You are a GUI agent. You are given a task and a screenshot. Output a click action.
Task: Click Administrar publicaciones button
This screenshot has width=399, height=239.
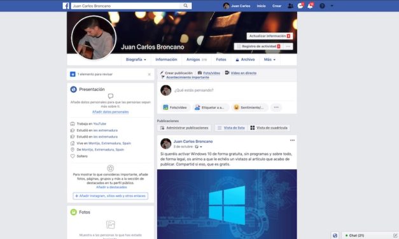(x=185, y=128)
